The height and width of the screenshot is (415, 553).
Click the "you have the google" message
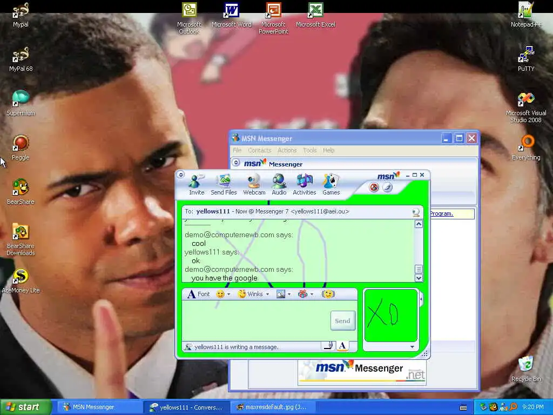224,278
